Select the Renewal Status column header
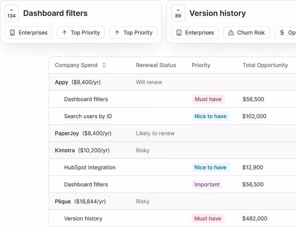Viewport: 296px width, 227px height. 156,65
